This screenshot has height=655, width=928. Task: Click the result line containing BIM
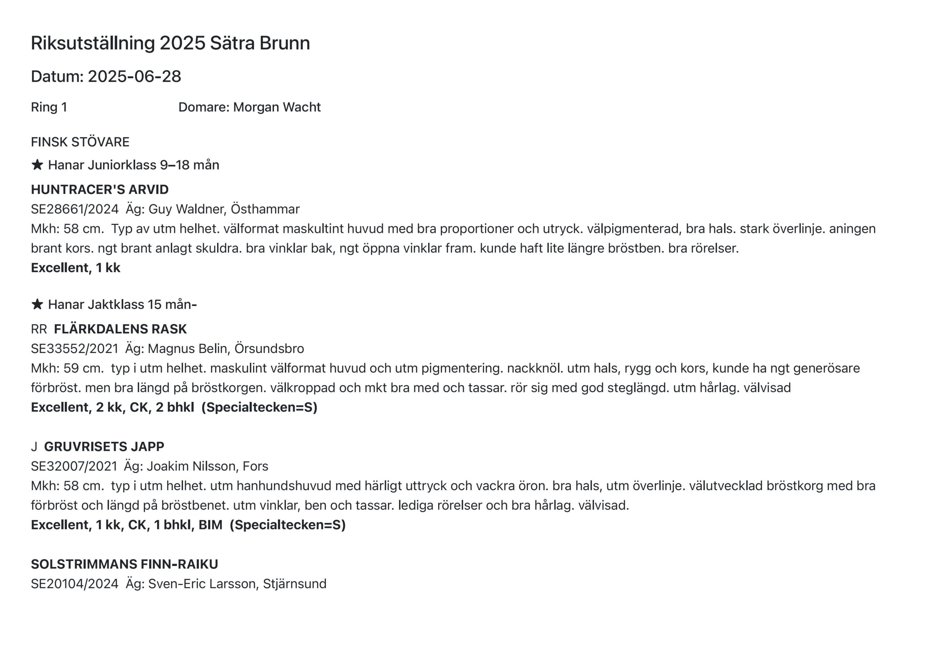pyautogui.click(x=188, y=525)
